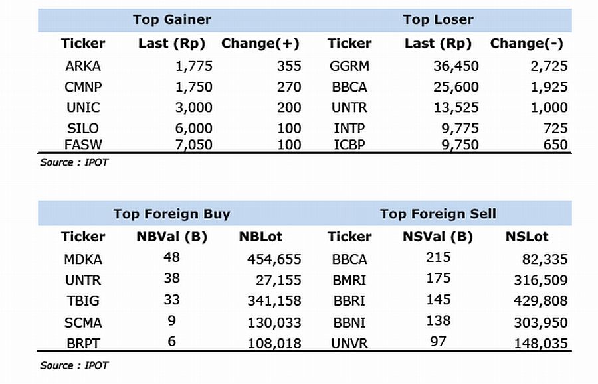Click the UNIC ticker row
The image size is (598, 384).
[83, 107]
